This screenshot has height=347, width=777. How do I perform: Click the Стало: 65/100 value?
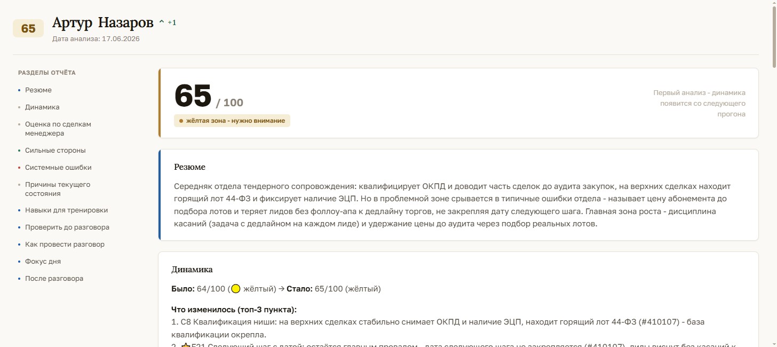(x=334, y=289)
